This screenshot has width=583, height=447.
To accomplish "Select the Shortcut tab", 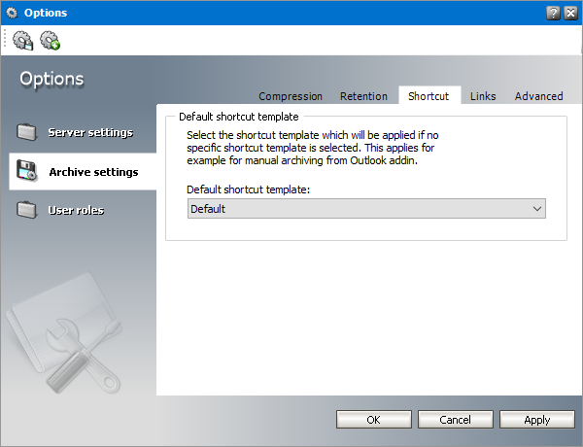I will click(429, 96).
